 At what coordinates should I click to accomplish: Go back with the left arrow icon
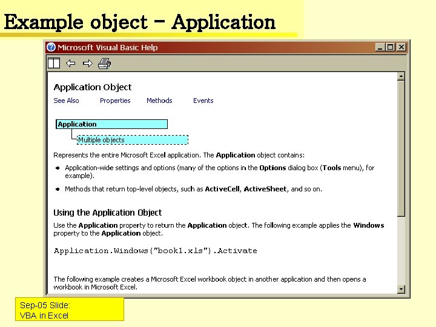click(x=71, y=64)
